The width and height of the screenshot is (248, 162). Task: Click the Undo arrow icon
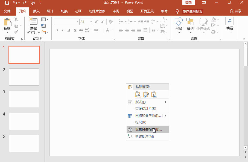15,3
